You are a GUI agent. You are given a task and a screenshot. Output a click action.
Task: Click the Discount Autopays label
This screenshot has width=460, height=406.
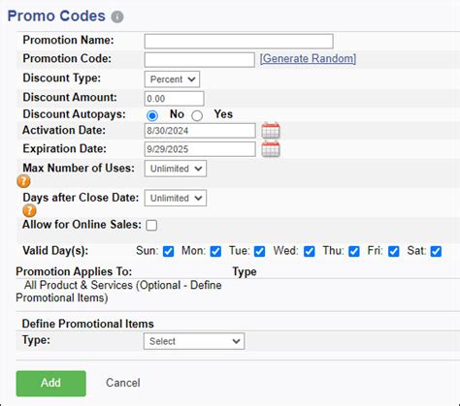coord(74,114)
